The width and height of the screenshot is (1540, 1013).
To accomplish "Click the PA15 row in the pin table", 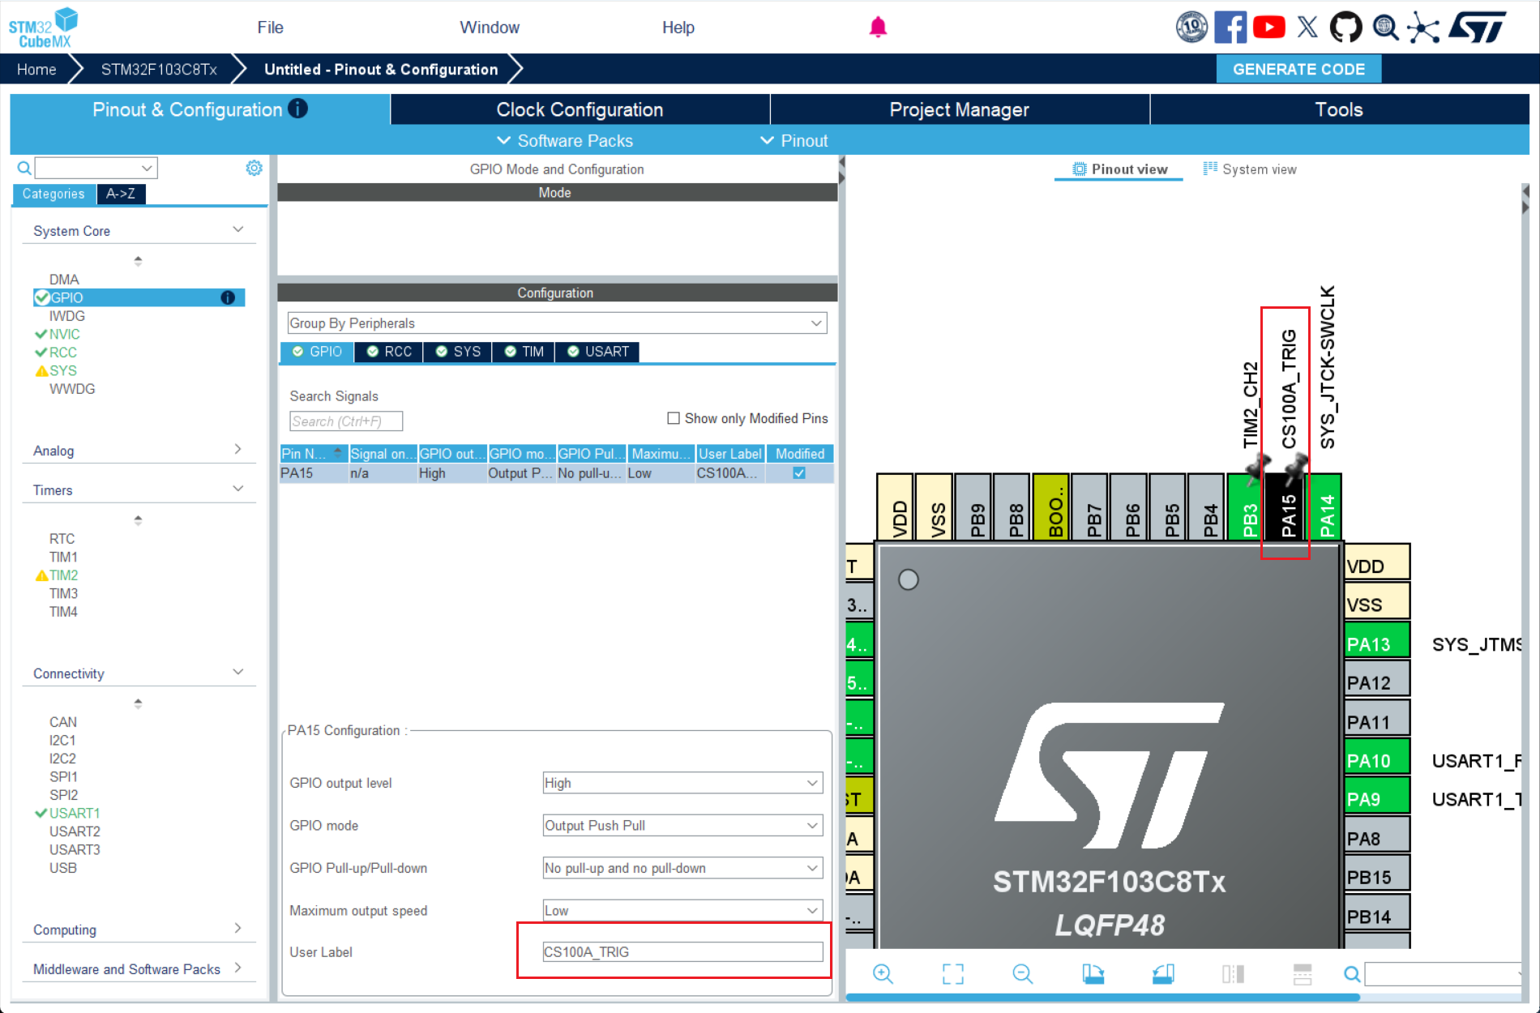I will [556, 473].
